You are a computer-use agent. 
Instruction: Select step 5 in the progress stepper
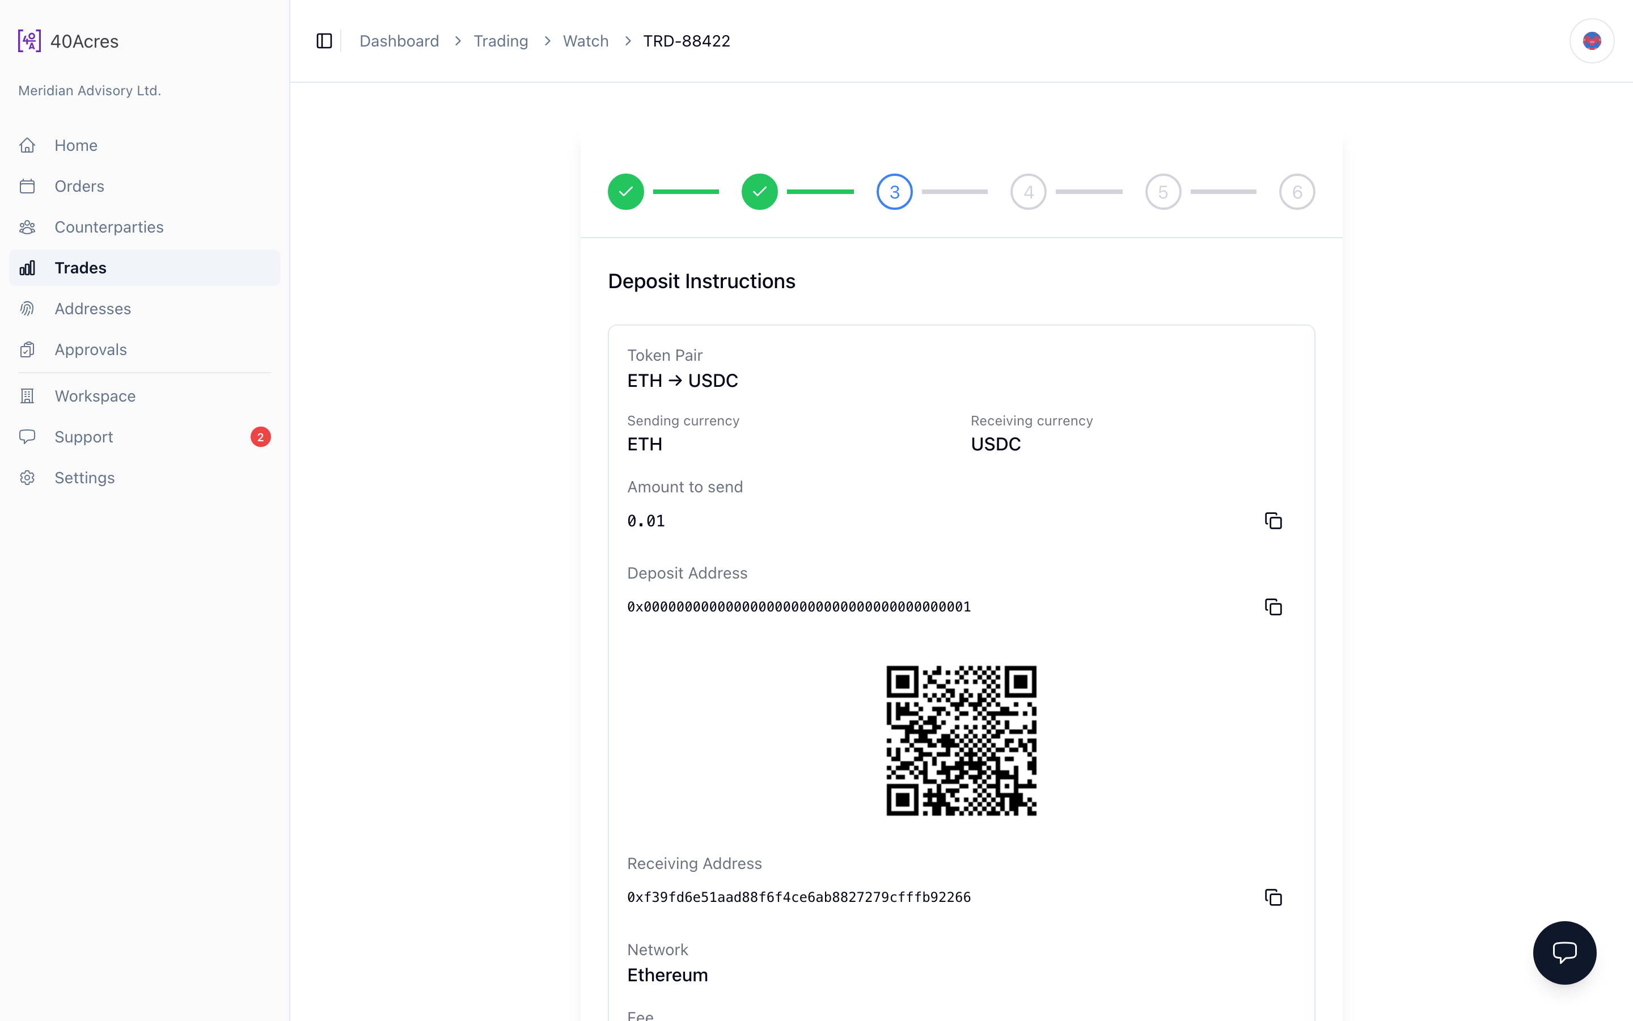(1163, 192)
